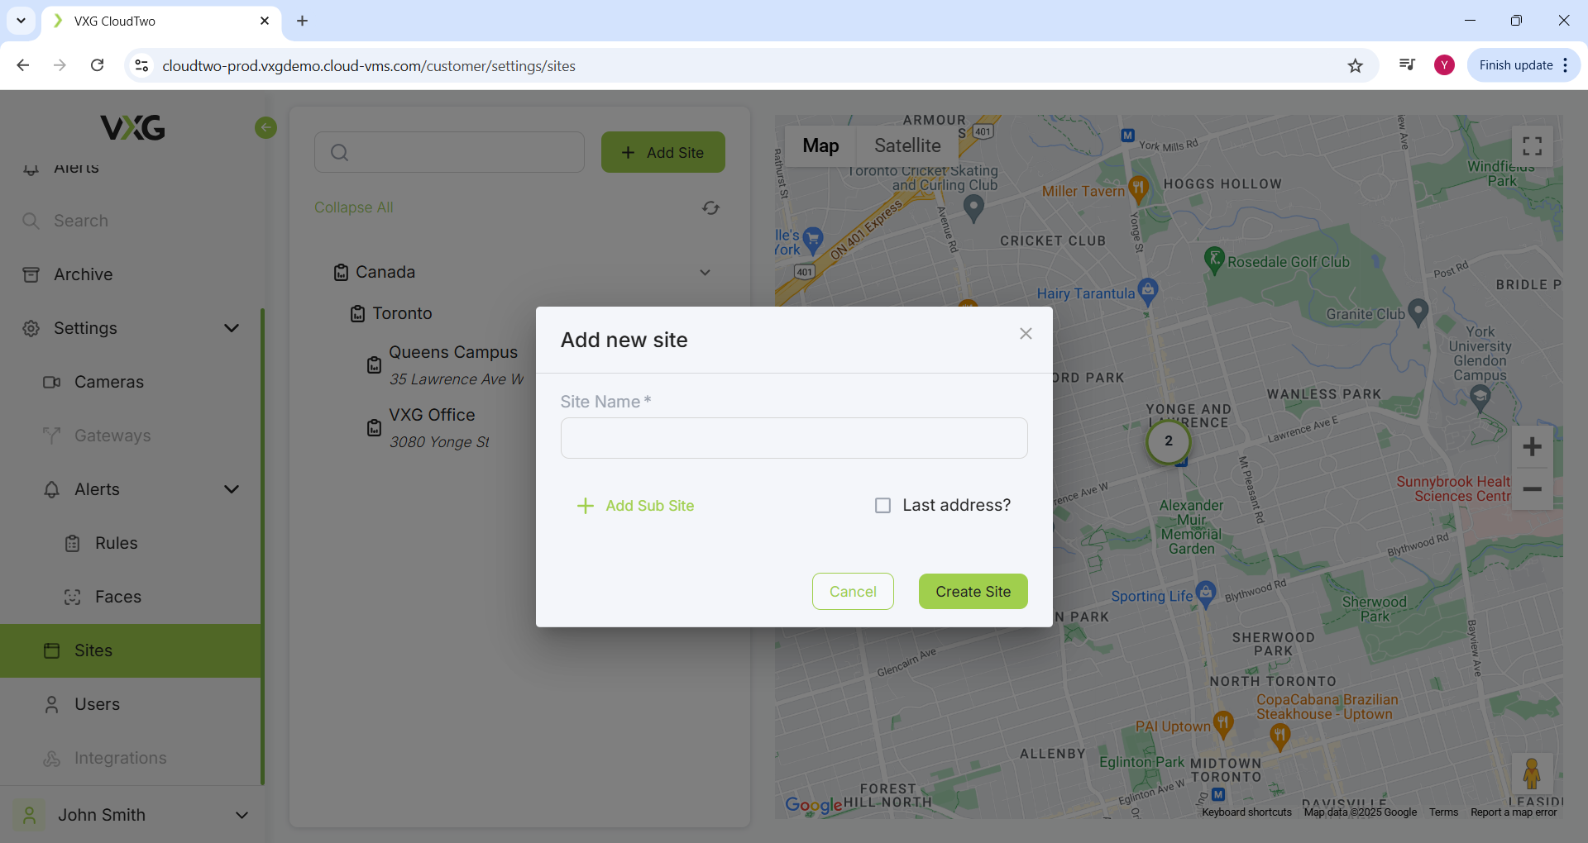Collapse the Settings menu section
The width and height of the screenshot is (1588, 843).
coord(232,328)
